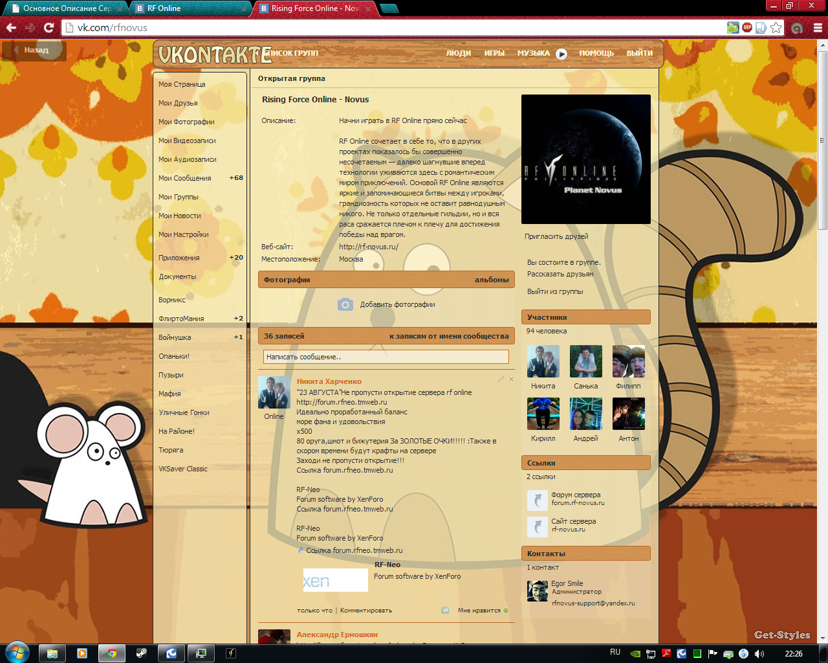Open the group avatar Planet Novus image

(586, 159)
